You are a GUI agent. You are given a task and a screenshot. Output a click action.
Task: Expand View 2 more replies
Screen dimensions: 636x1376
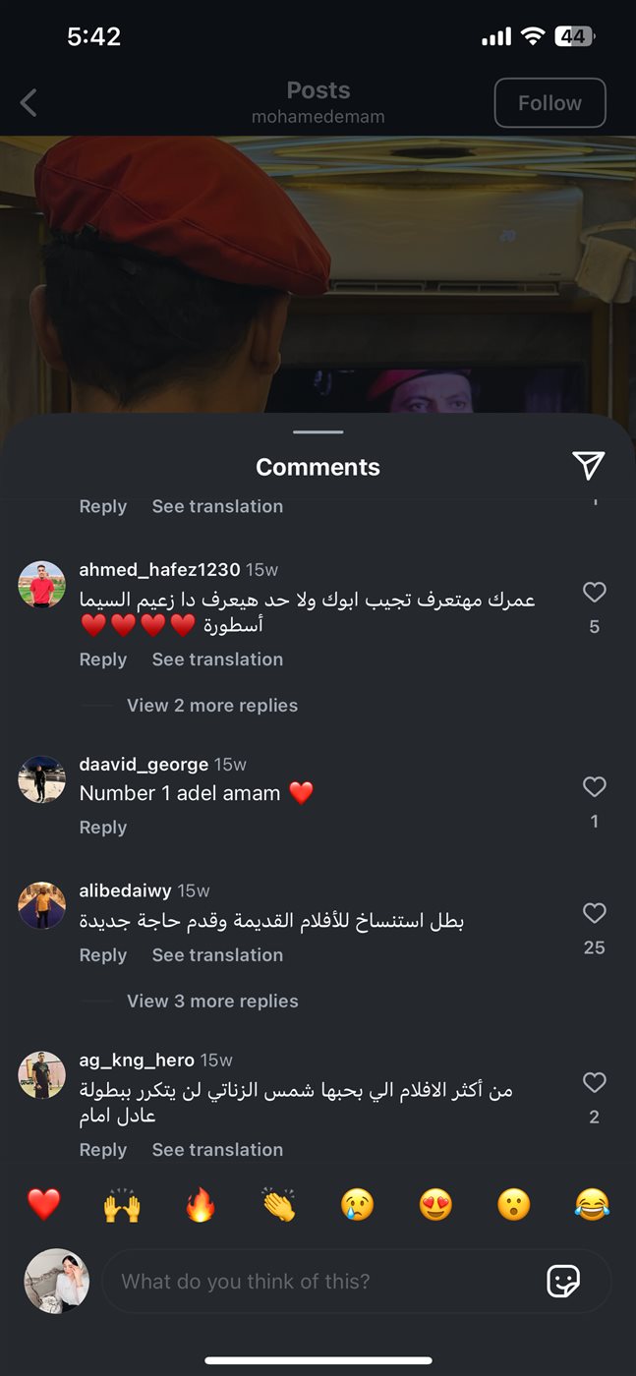212,705
